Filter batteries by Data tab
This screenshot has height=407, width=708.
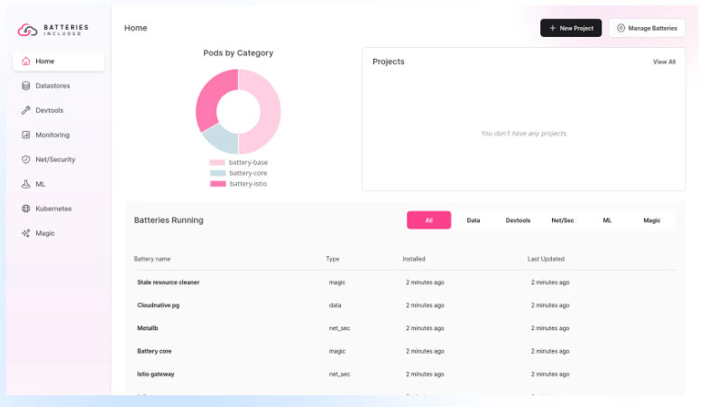tap(474, 220)
